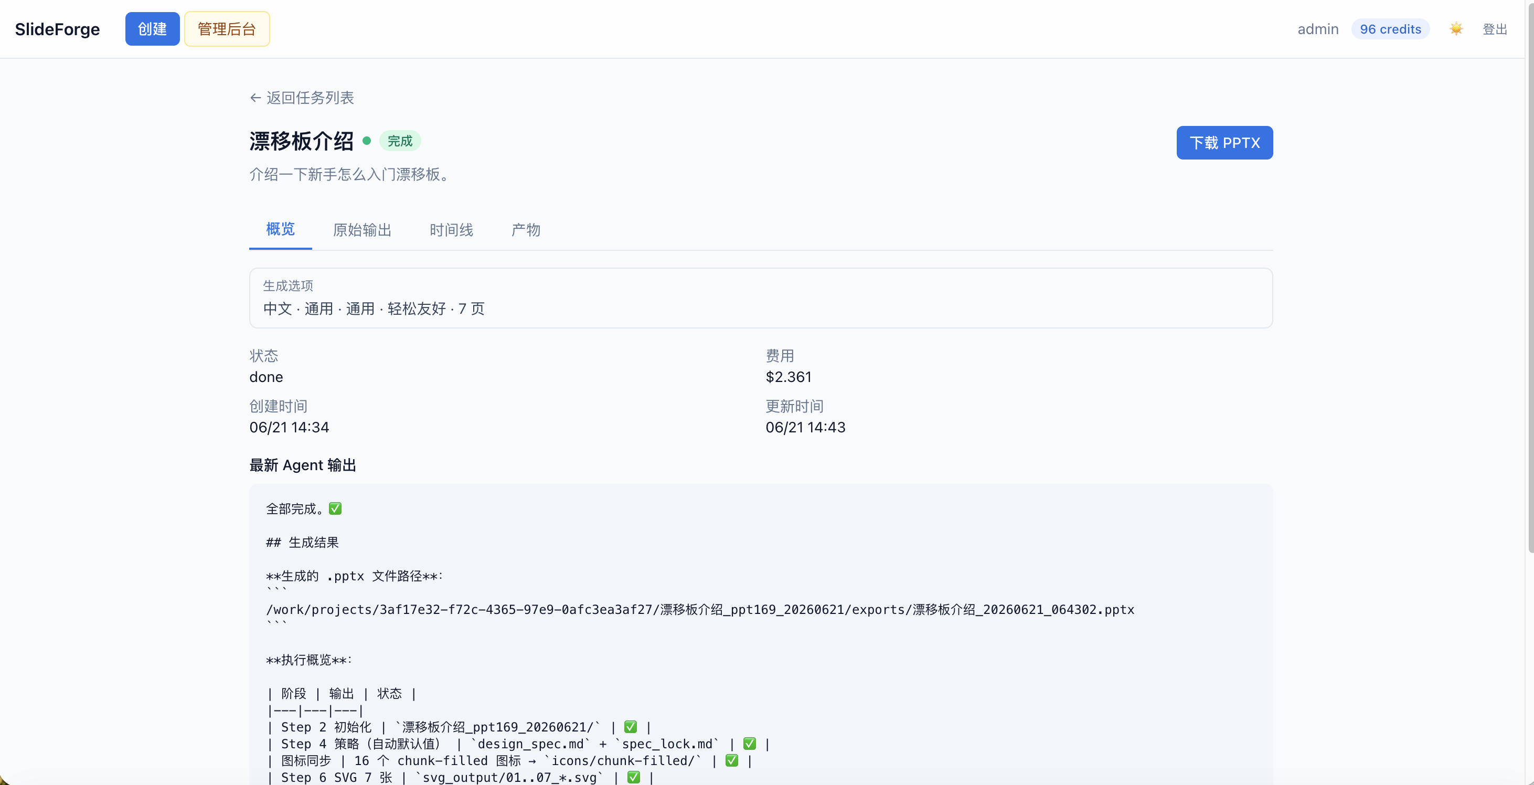1534x785 pixels.
Task: Download the PPTX file
Action: 1224,143
